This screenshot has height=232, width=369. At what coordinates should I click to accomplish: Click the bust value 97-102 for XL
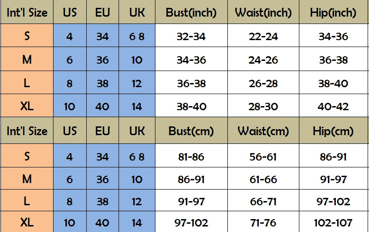(x=191, y=223)
